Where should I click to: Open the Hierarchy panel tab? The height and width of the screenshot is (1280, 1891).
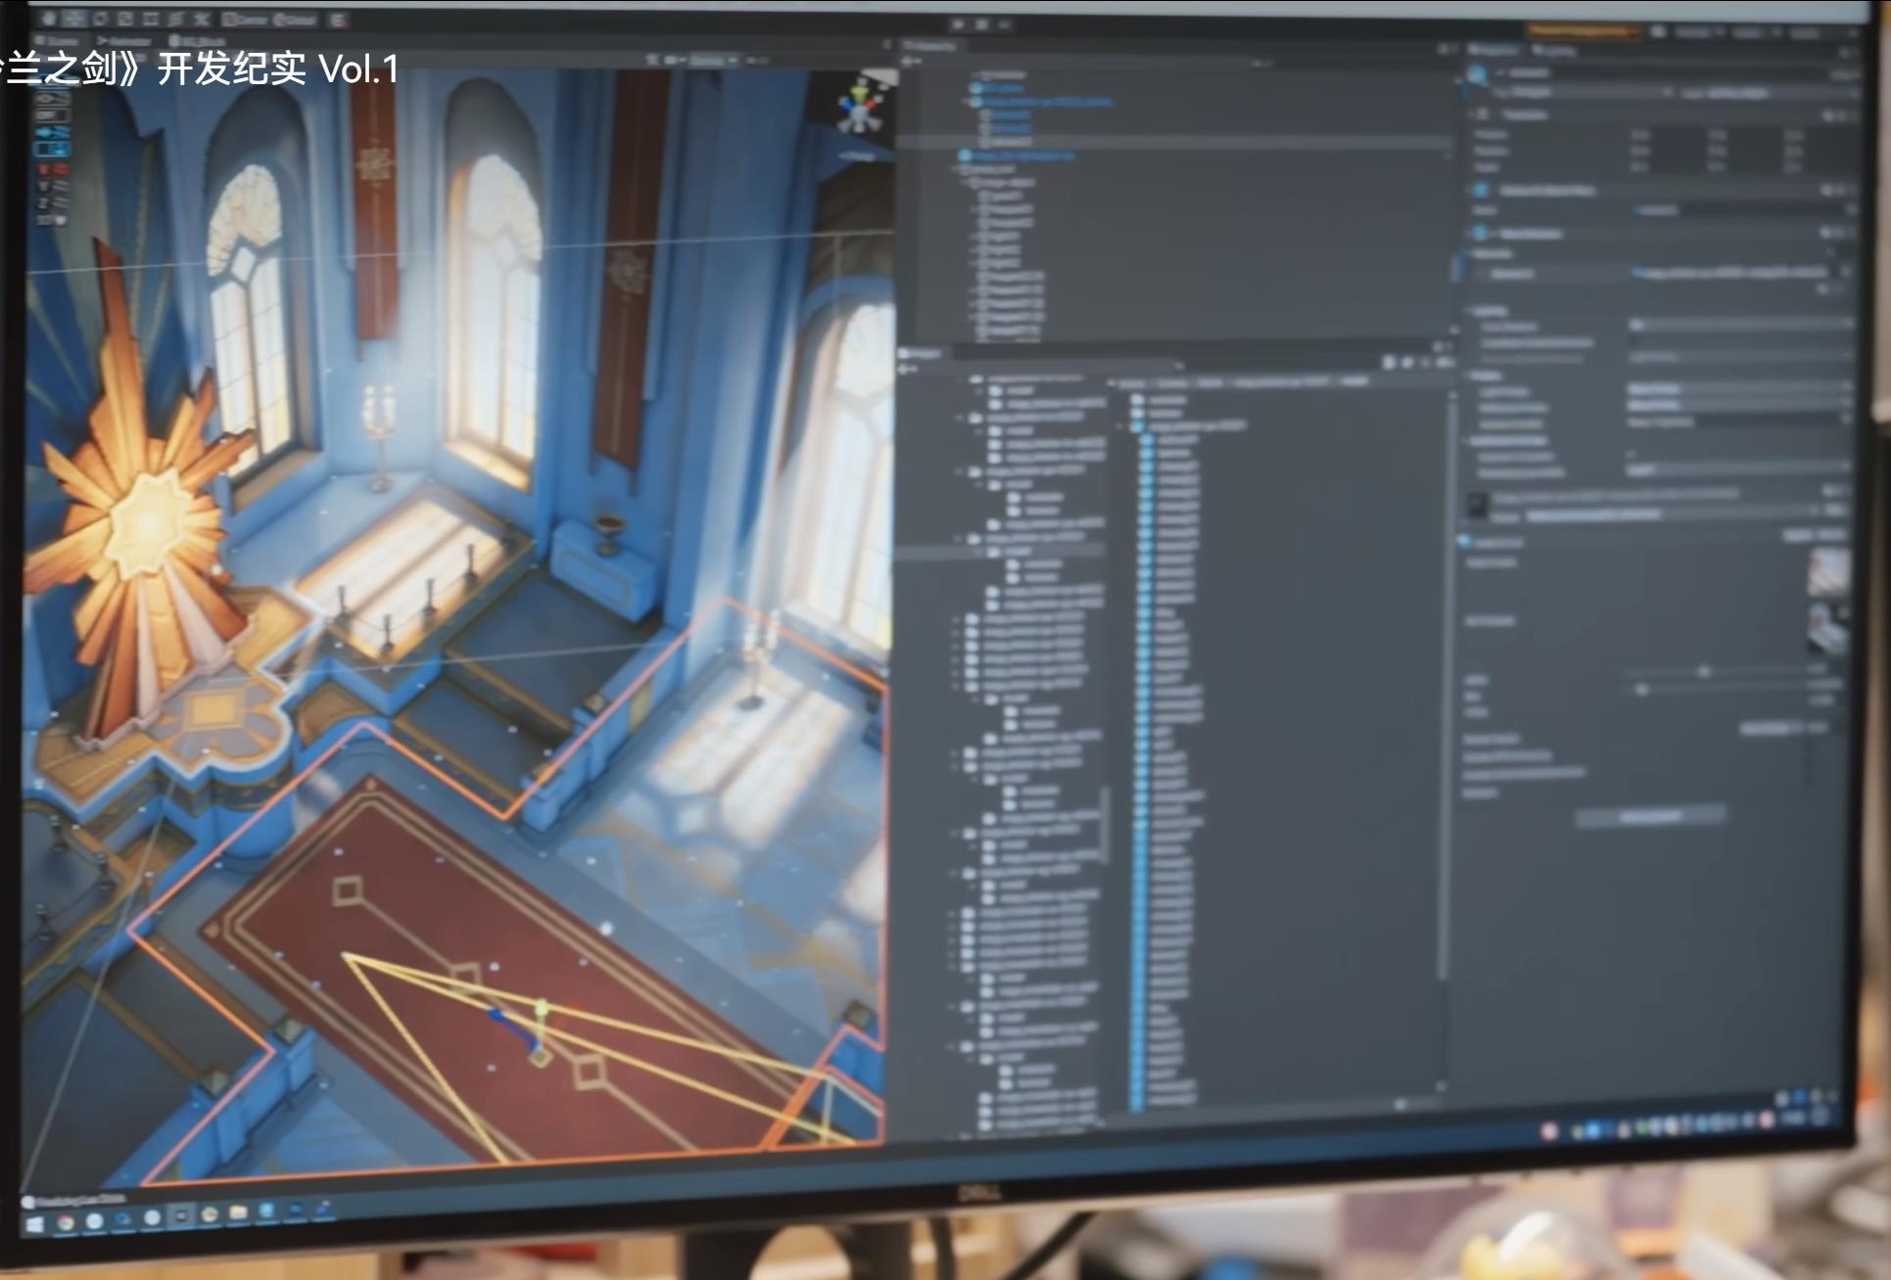pyautogui.click(x=929, y=45)
